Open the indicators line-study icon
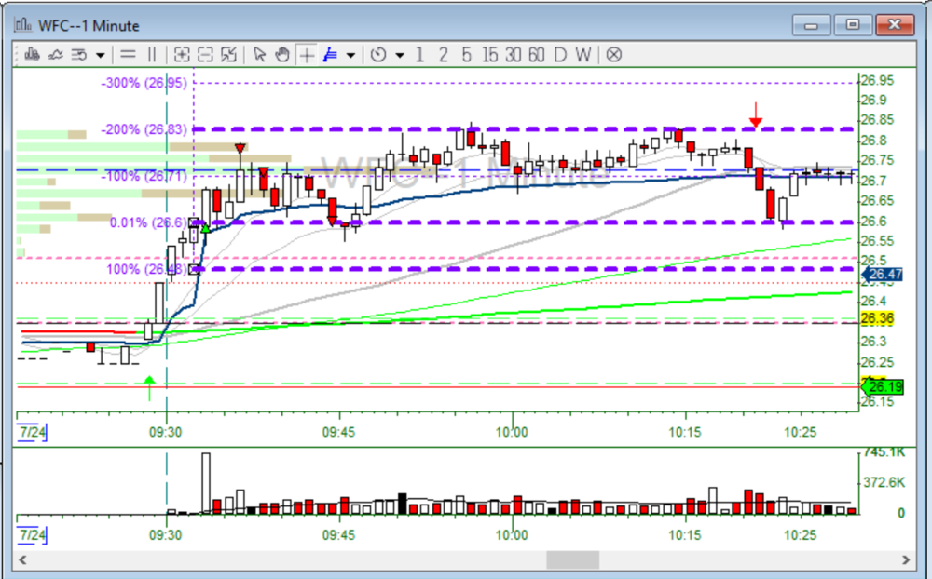The height and width of the screenshot is (579, 932). (x=55, y=54)
